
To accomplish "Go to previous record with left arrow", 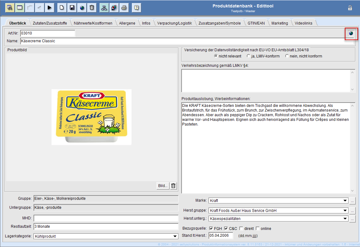I will [x=39, y=8].
